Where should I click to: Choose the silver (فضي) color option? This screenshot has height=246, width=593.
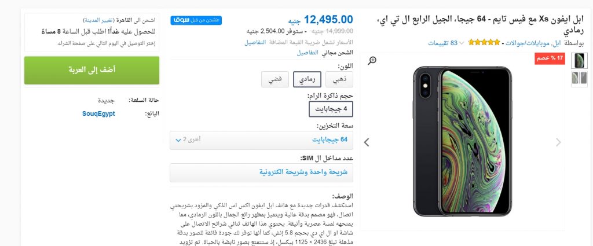pyautogui.click(x=275, y=80)
